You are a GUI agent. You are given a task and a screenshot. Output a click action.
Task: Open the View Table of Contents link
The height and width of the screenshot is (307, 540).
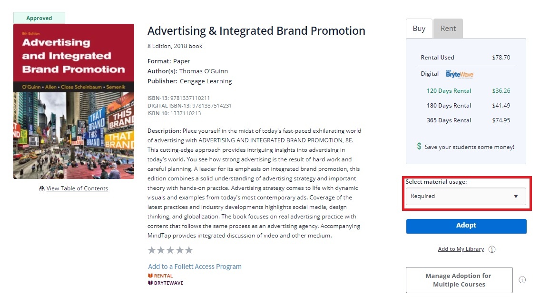pos(77,188)
